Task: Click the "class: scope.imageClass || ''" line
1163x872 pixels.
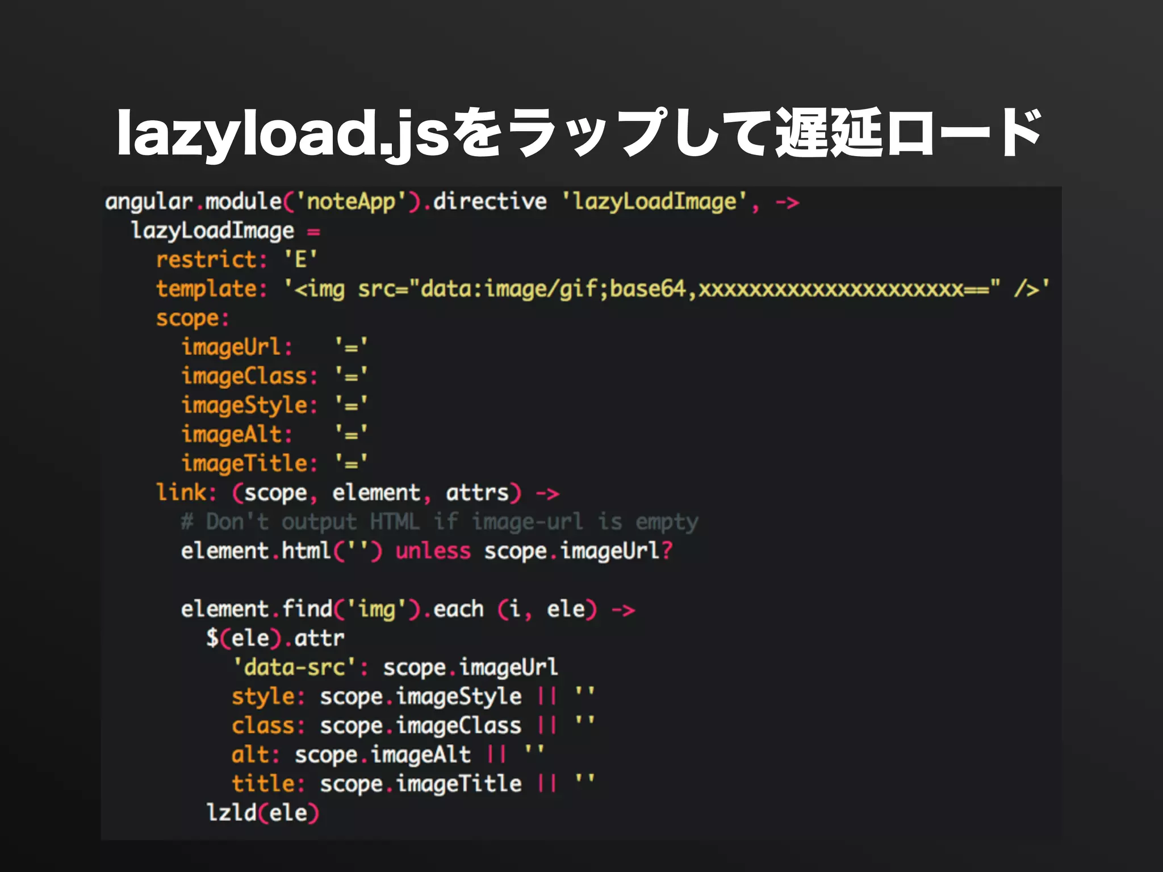Action: [414, 726]
